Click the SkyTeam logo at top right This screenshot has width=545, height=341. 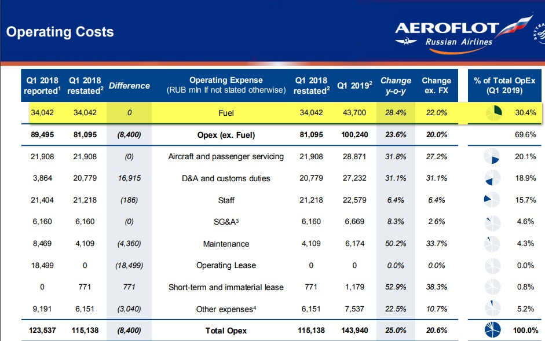[x=539, y=33]
